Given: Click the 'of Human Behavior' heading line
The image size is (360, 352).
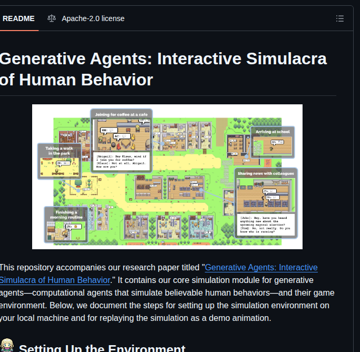Looking at the screenshot, I should (x=76, y=80).
